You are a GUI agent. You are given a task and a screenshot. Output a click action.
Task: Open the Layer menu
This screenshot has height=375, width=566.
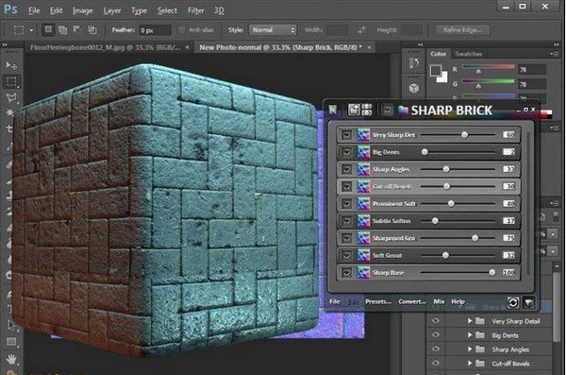[x=112, y=10]
